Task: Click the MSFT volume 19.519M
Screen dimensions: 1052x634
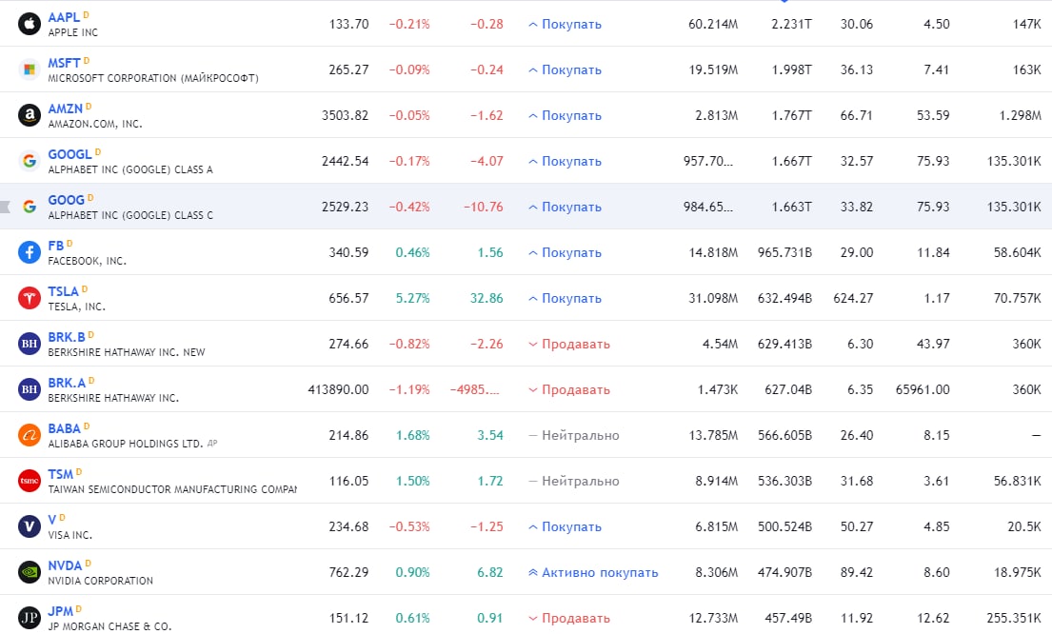Action: tap(713, 69)
